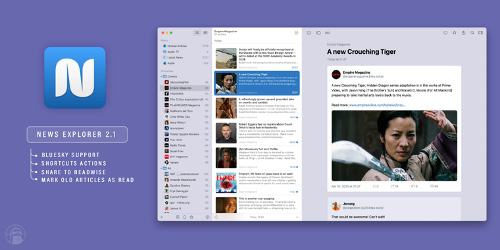
Task: Select the Unread Articles filter
Action: [x=186, y=46]
